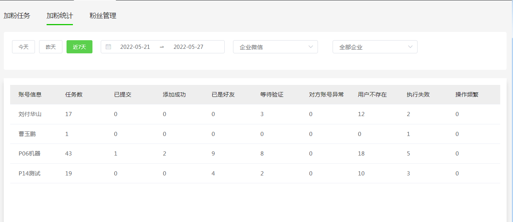
Task: Switch to the 加粉任务 tab
Action: (17, 16)
